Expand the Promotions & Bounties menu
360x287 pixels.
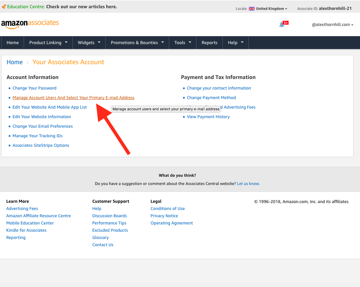(x=137, y=42)
